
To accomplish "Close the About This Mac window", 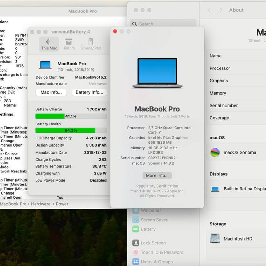I will 115,31.
